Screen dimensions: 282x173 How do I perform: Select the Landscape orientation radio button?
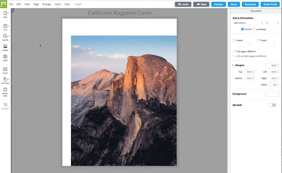[x=254, y=29]
